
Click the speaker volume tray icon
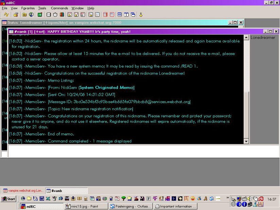pos(250,198)
